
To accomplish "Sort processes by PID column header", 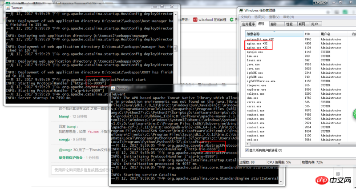I will point(311,34).
